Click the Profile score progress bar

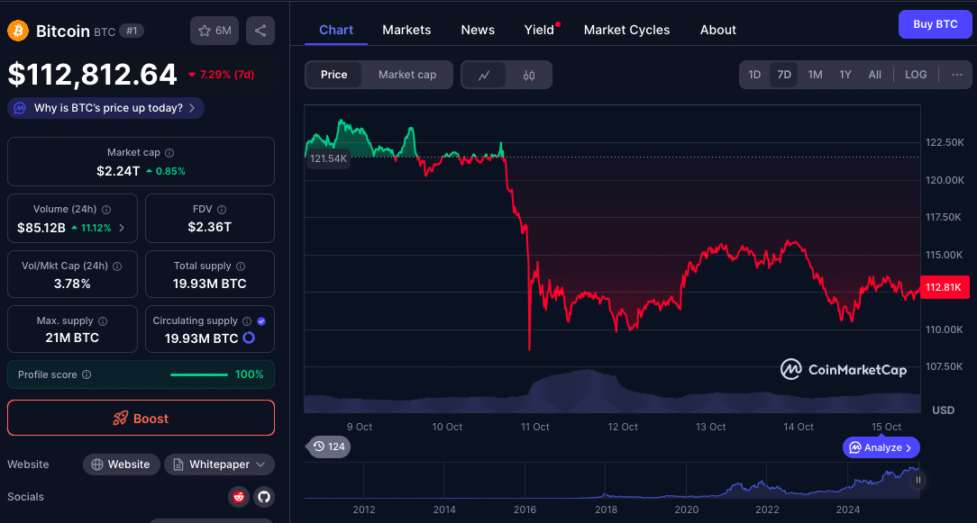click(x=199, y=374)
